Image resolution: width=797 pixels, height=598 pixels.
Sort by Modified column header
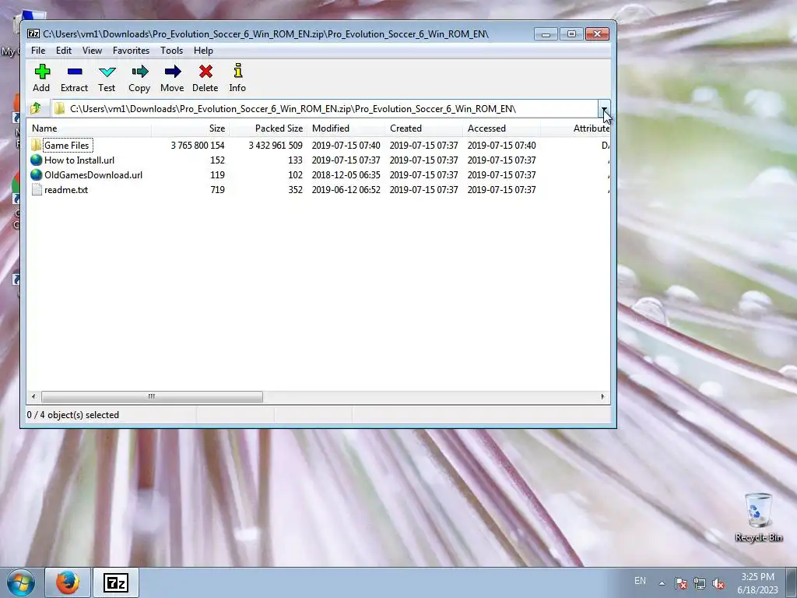coord(346,128)
